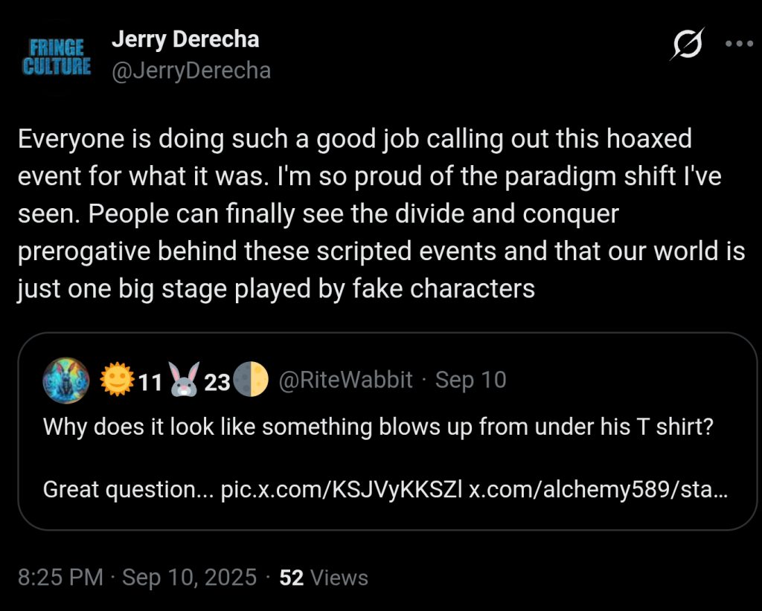762x611 pixels.
Task: Open the three-dot more options menu
Action: pos(738,43)
